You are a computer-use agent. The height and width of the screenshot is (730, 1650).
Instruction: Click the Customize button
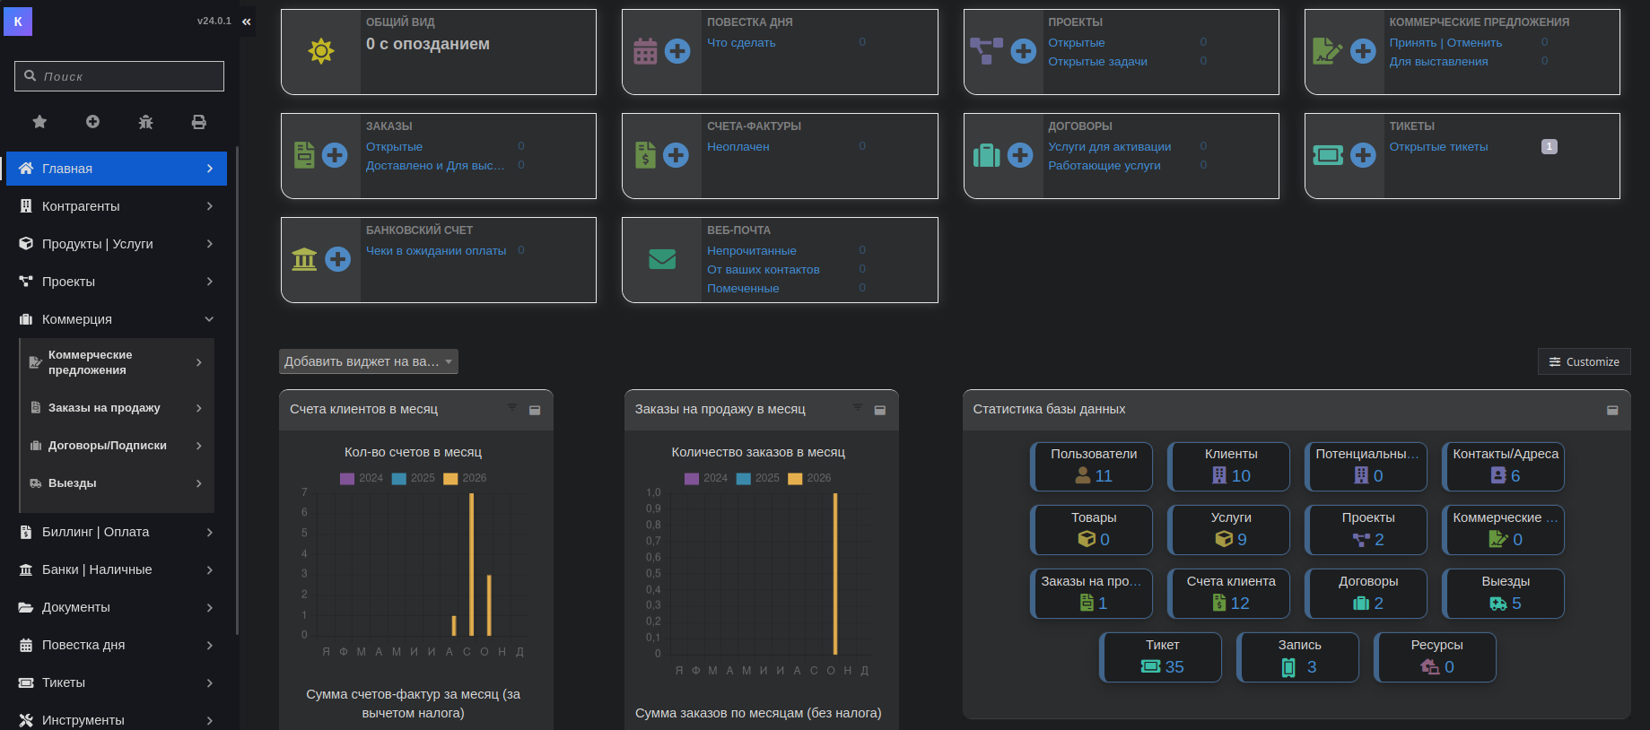click(x=1585, y=361)
